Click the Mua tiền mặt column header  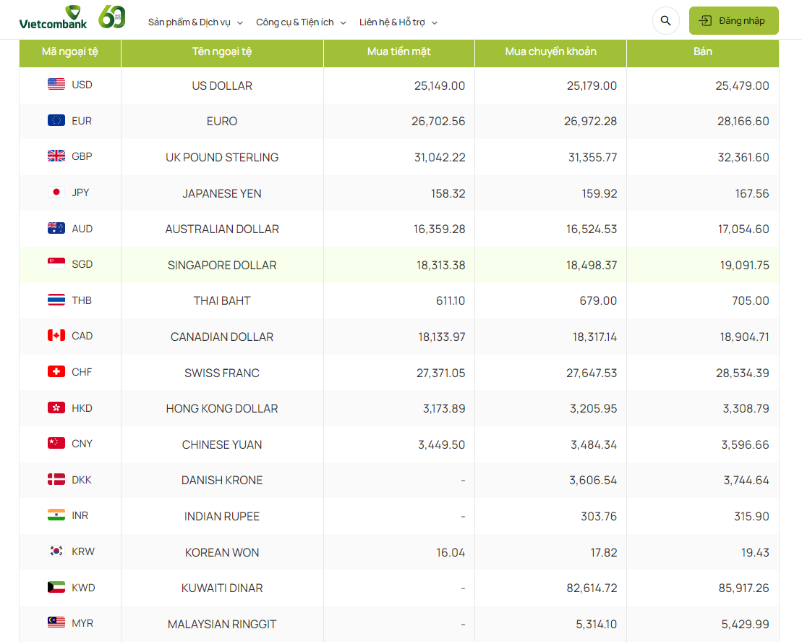click(x=398, y=51)
